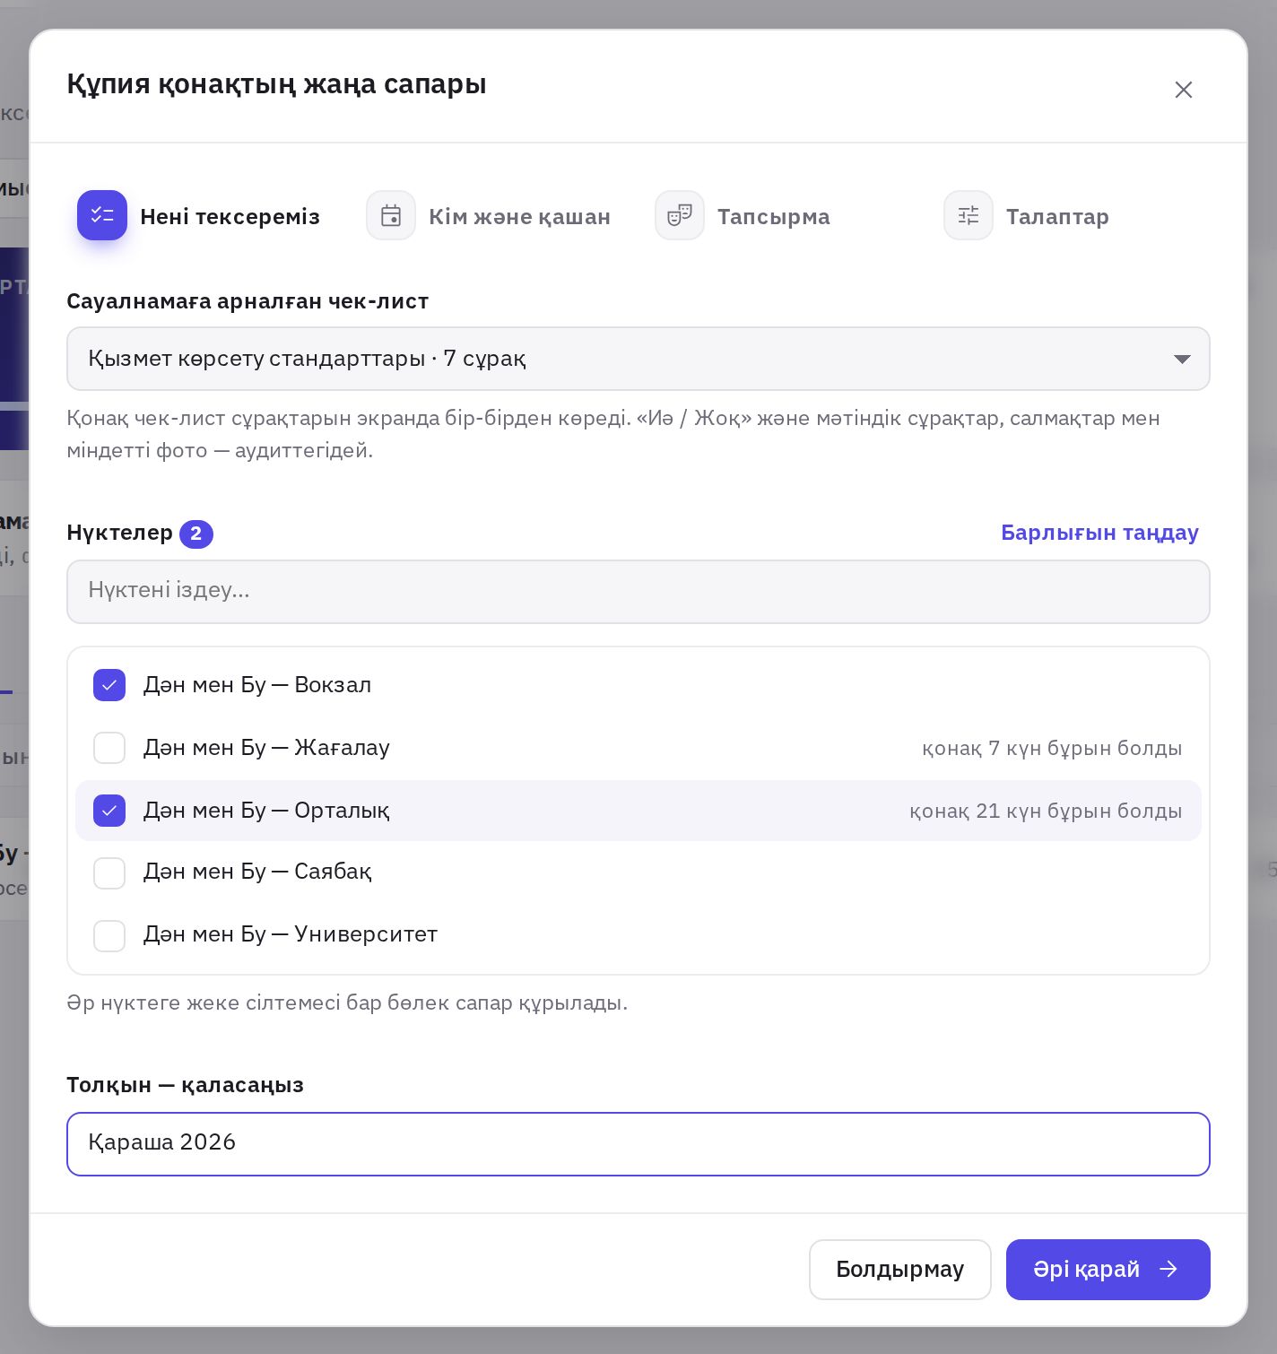Uncheck the Дән мен Бу — Орталық checkbox
1277x1354 pixels.
pyautogui.click(x=109, y=811)
